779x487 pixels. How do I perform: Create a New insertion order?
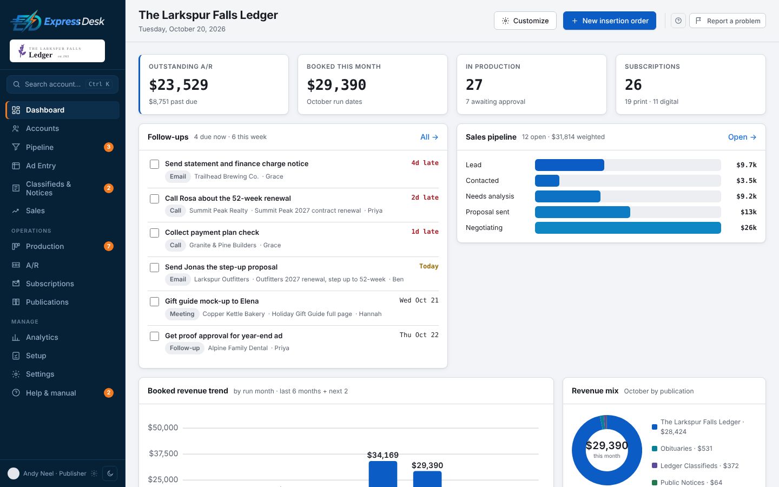tap(610, 21)
